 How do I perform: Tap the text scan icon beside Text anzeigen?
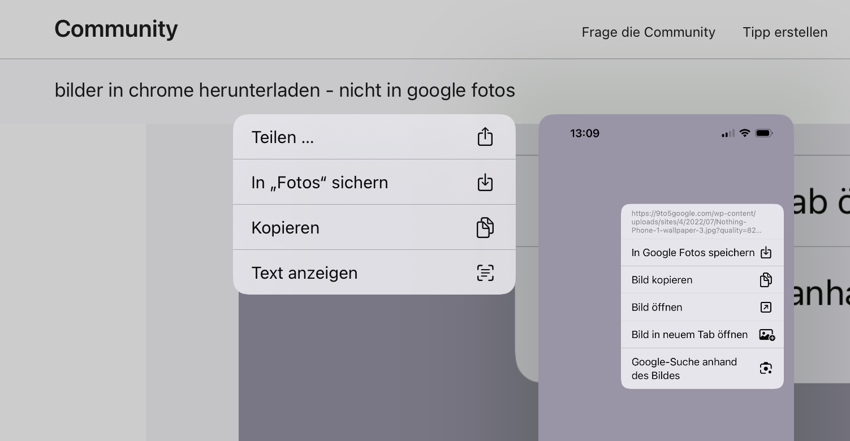pos(485,273)
